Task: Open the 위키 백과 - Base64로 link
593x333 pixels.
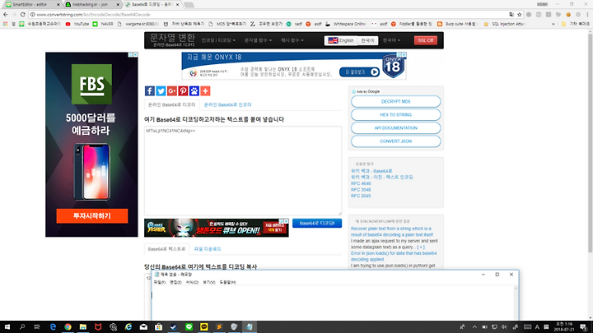Action: click(371, 171)
